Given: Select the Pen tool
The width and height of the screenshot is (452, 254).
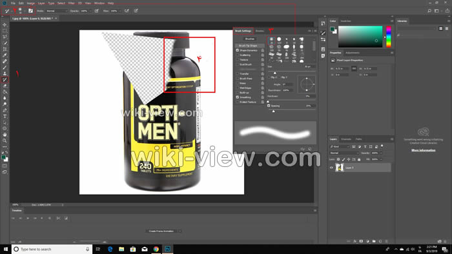Looking at the screenshot, I should coord(5,110).
